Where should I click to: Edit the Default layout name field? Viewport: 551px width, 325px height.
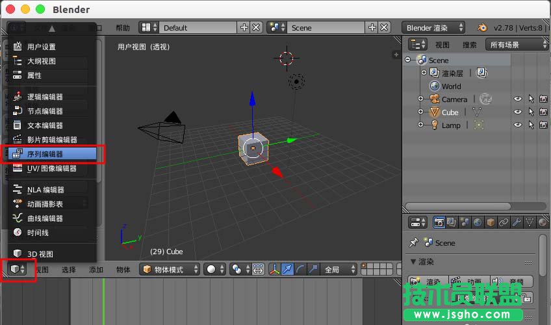pos(198,27)
